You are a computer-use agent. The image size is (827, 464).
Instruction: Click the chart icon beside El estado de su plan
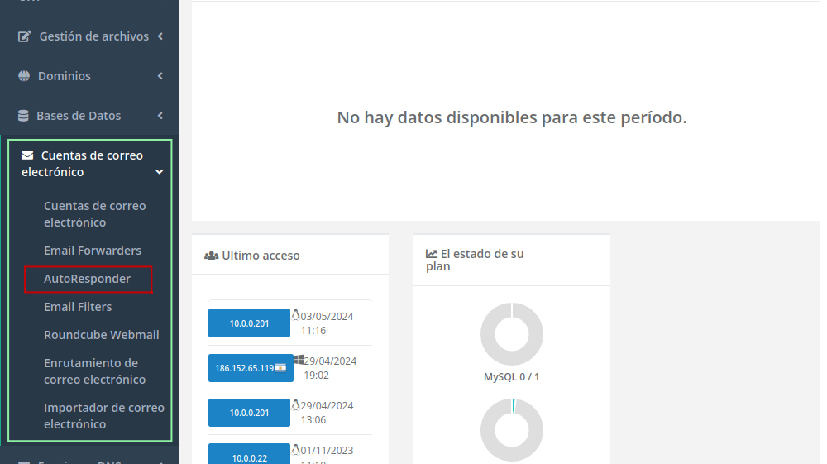(432, 254)
